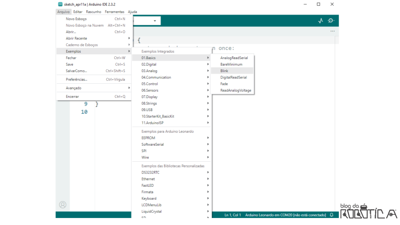This screenshot has width=400, height=225.
Task: Open the Editar menu
Action: point(78,12)
